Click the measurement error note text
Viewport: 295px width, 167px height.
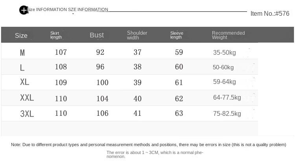point(148,145)
